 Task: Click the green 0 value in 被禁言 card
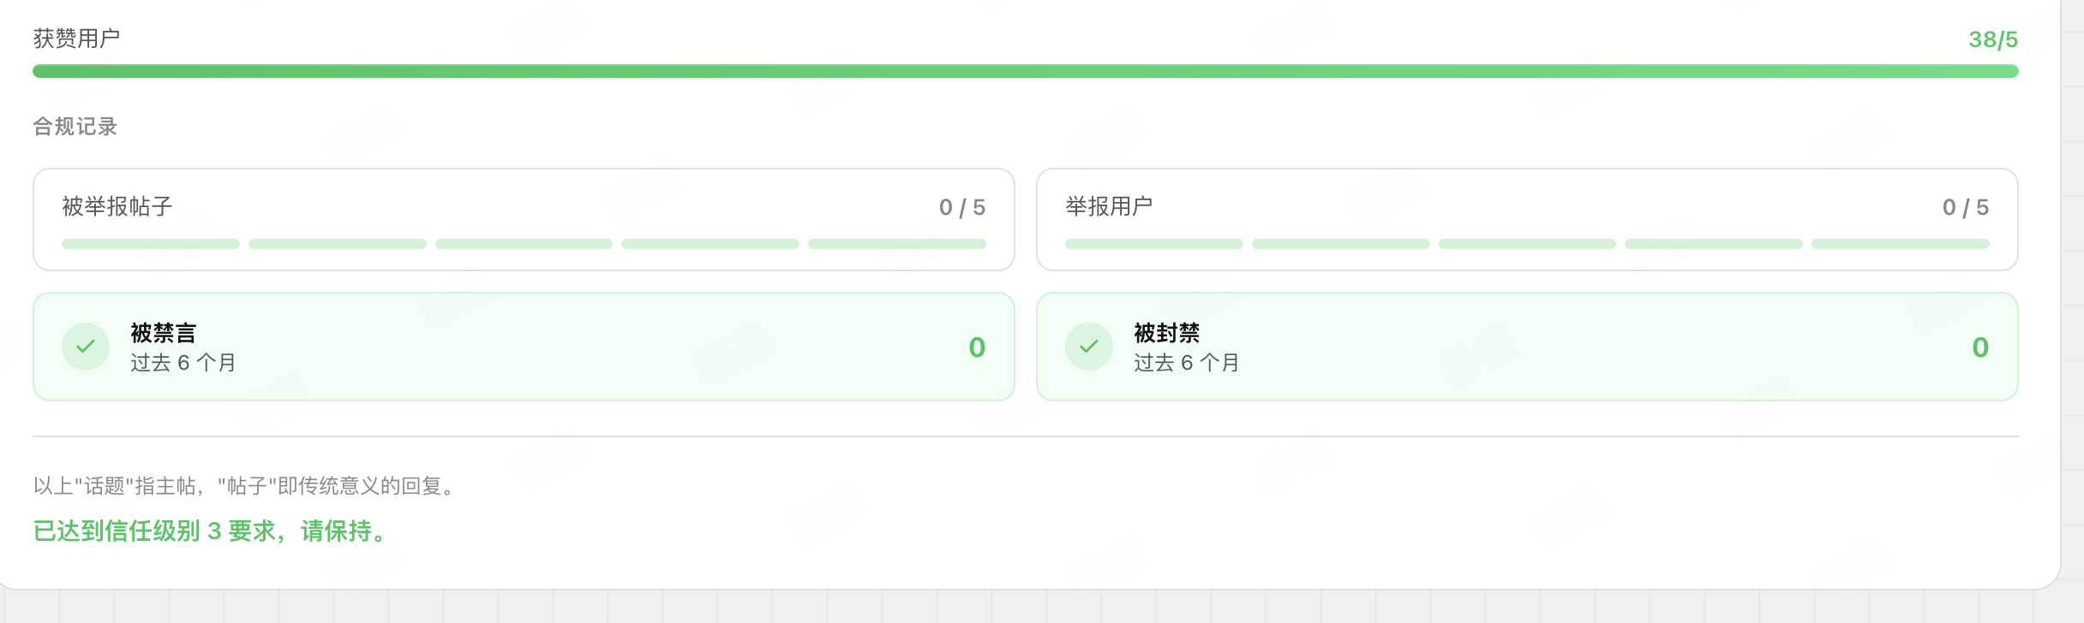pyautogui.click(x=977, y=347)
